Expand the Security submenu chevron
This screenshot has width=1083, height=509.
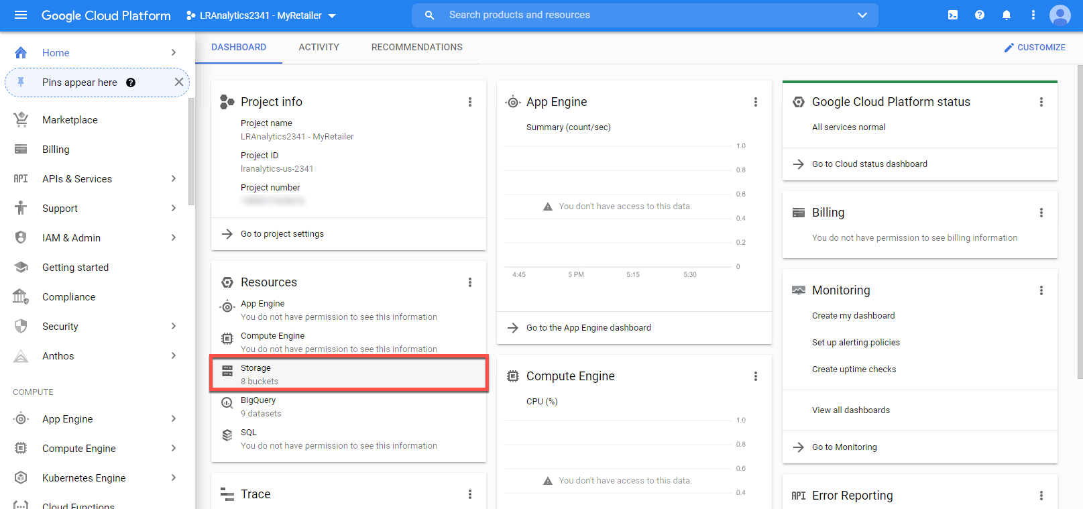pyautogui.click(x=174, y=326)
